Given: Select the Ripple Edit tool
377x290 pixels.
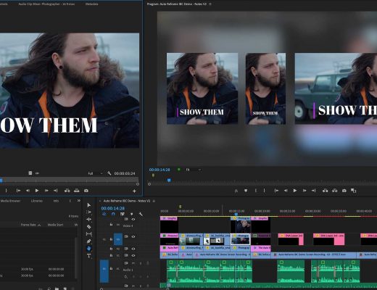Looking at the screenshot, I should pyautogui.click(x=89, y=219).
